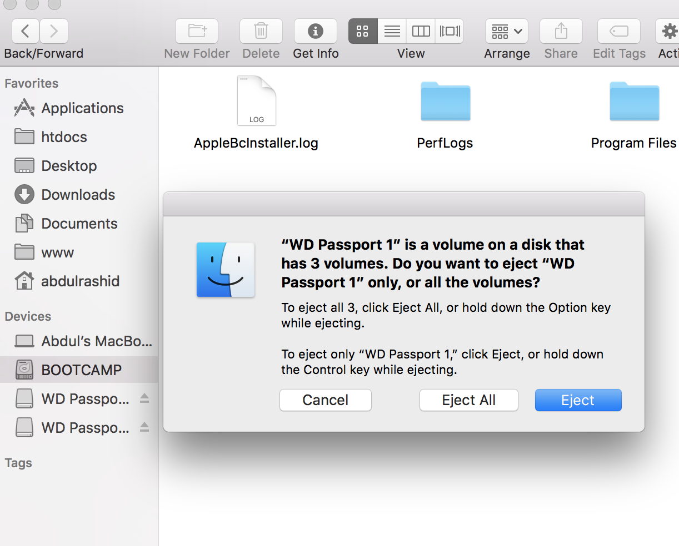Click the Share toolbar button

point(561,31)
